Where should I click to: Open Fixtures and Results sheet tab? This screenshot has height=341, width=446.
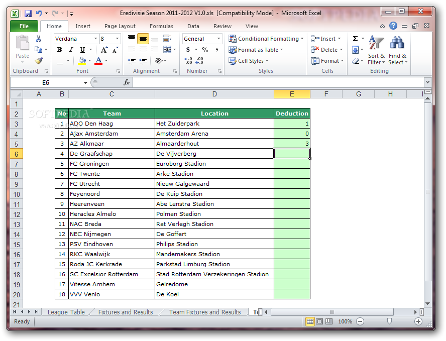[x=126, y=312]
